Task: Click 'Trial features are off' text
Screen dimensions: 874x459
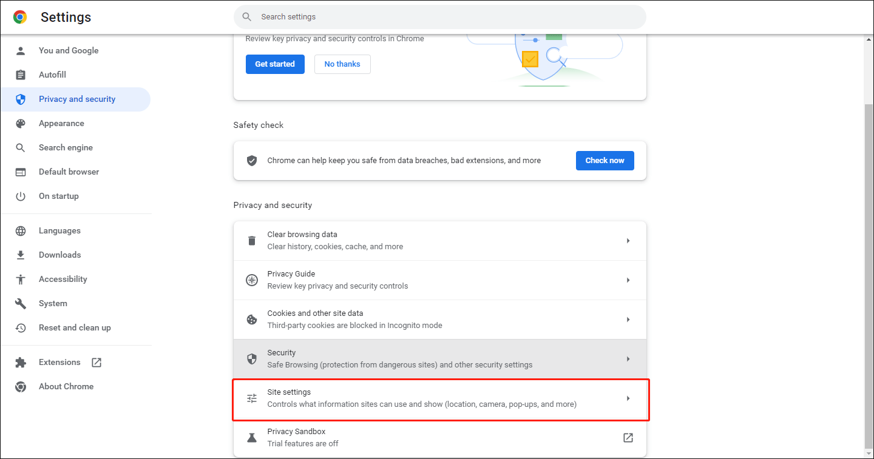Action: coord(303,444)
